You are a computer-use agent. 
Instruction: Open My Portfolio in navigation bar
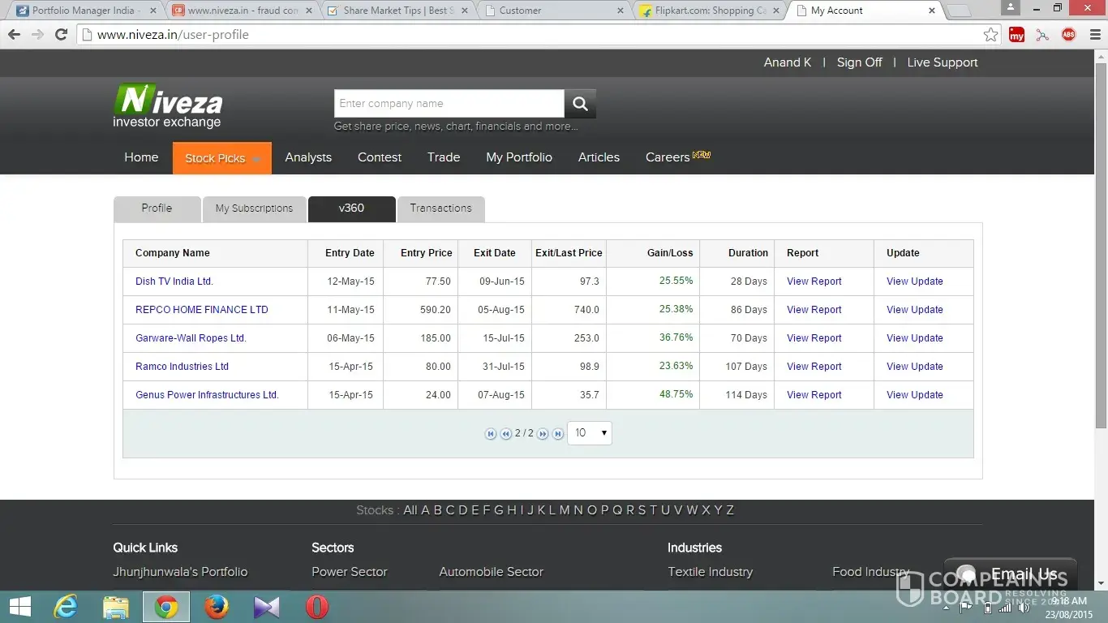tap(519, 157)
